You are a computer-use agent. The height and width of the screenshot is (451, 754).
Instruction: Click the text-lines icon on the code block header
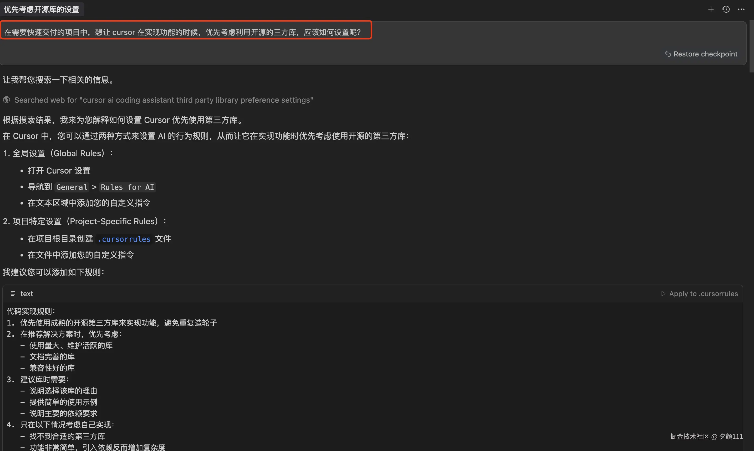(x=13, y=293)
